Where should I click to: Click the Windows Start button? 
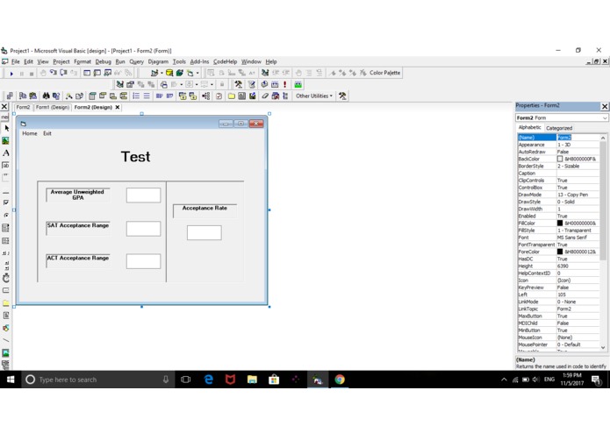pos(11,380)
